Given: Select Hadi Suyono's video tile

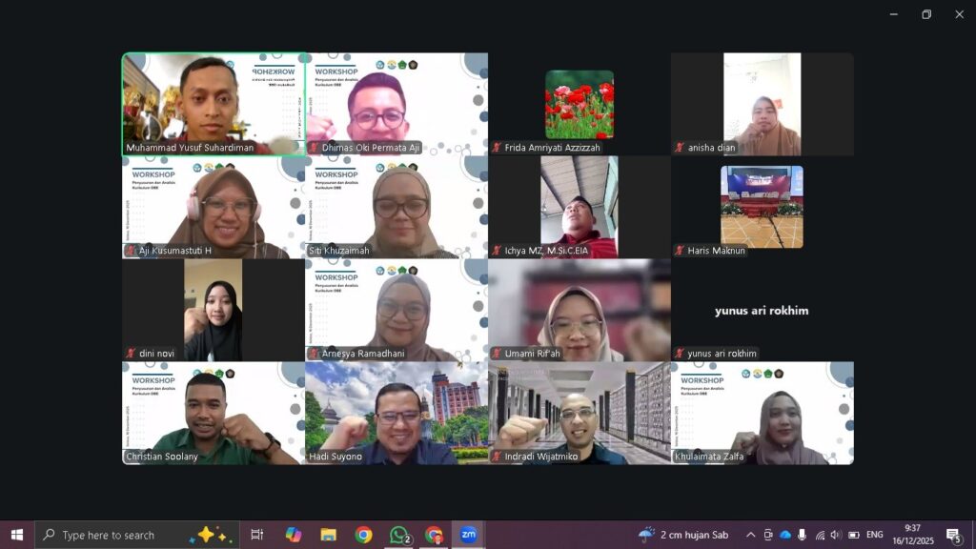Looking at the screenshot, I should tap(396, 414).
